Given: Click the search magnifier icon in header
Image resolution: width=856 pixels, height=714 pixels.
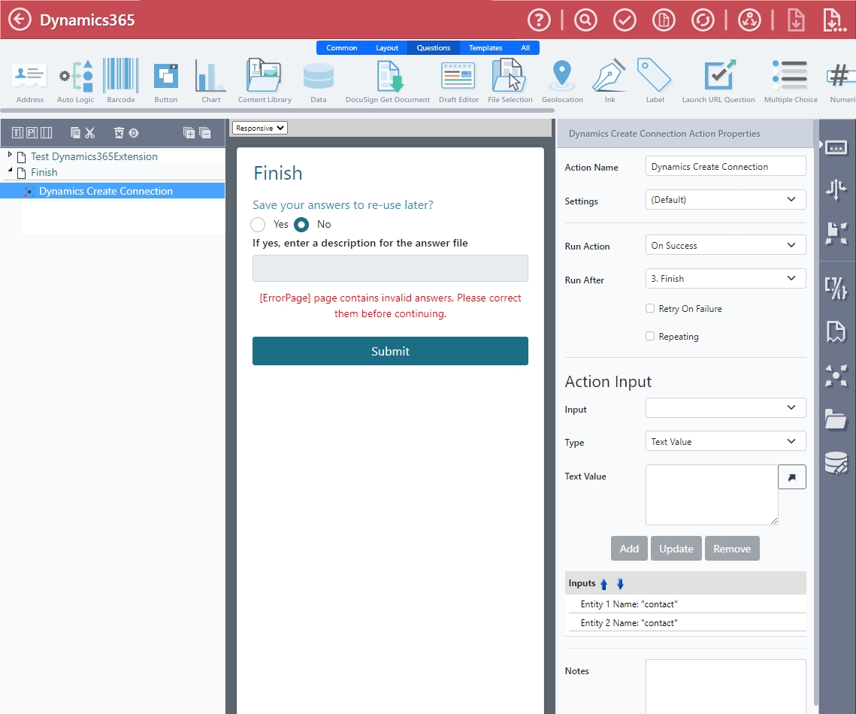Looking at the screenshot, I should pos(585,20).
